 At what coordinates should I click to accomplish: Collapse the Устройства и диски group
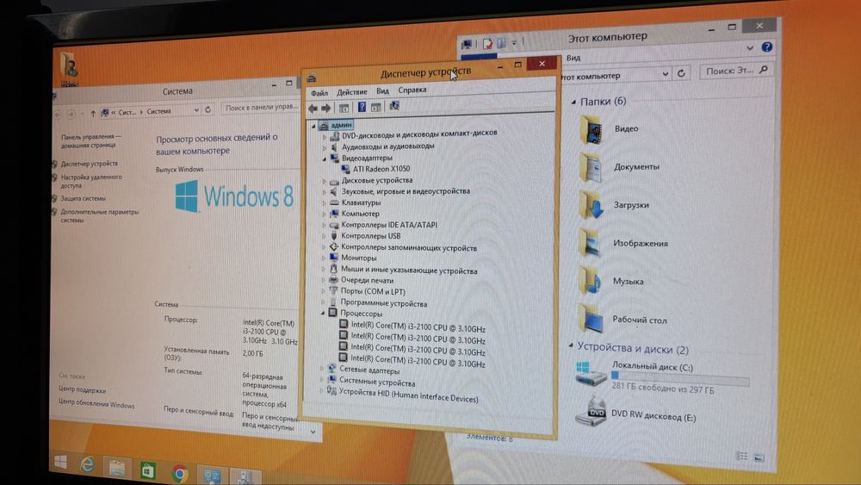tap(571, 346)
